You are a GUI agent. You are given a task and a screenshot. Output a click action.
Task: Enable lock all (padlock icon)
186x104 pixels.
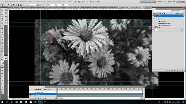[x=164, y=13]
